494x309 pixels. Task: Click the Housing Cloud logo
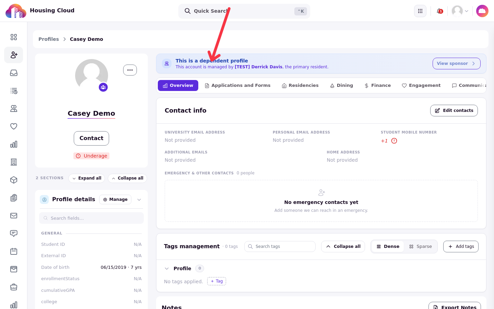pyautogui.click(x=16, y=11)
